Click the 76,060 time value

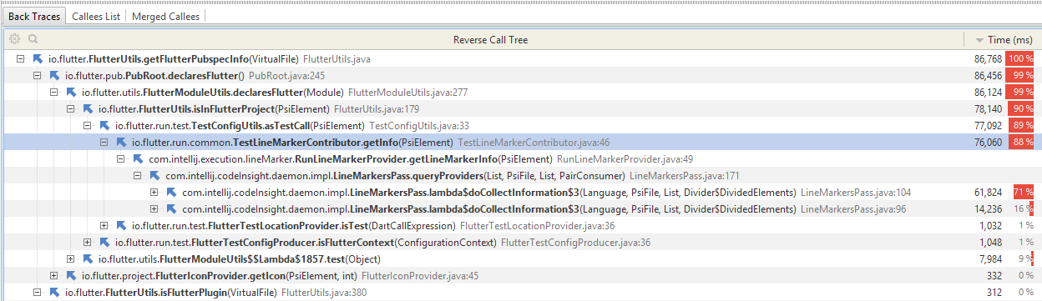click(x=988, y=143)
